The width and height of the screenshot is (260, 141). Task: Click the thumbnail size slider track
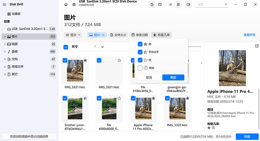[x=195, y=46]
